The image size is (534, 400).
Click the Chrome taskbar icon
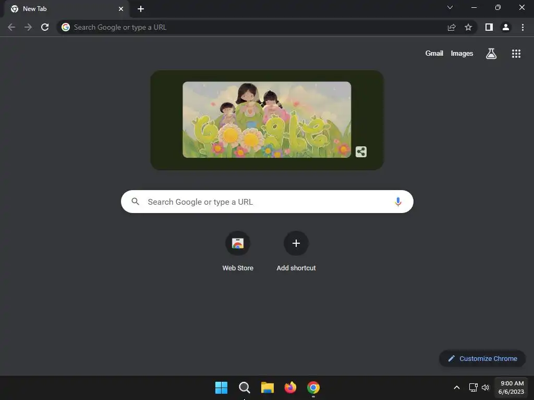tap(313, 387)
